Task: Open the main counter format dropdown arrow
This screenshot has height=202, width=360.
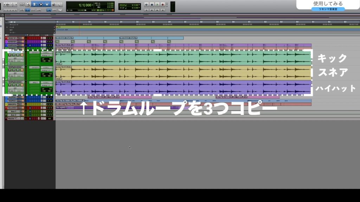Action: tap(92, 5)
